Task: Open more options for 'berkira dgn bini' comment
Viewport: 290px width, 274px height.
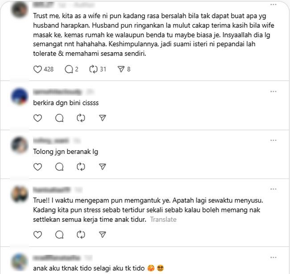Action: pos(273,91)
